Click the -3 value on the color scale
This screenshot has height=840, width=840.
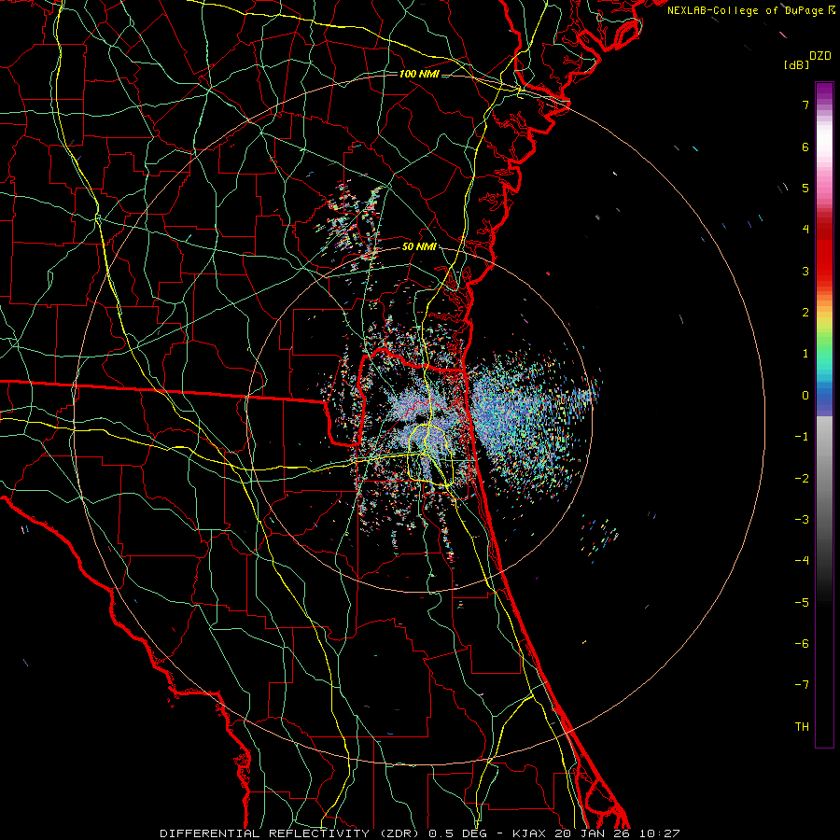point(802,520)
